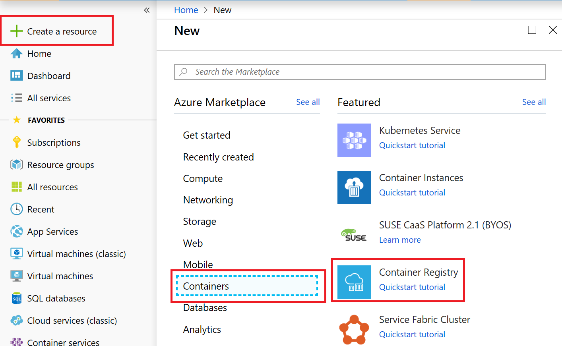562x346 pixels.
Task: Click See all next to Featured
Action: pos(534,102)
